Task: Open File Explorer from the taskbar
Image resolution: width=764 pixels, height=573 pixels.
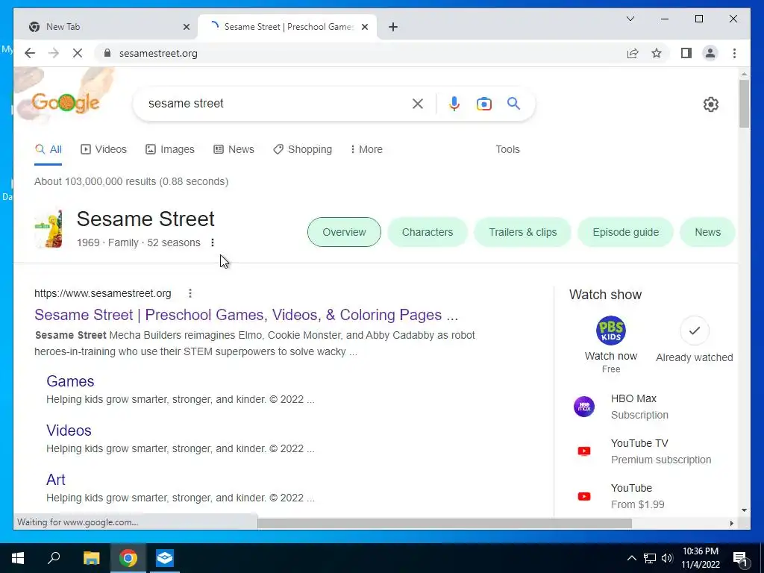Action: (x=91, y=558)
